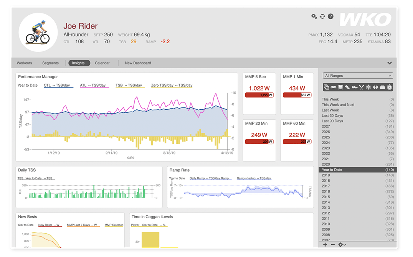Click the bike chain filter icon

point(334,87)
